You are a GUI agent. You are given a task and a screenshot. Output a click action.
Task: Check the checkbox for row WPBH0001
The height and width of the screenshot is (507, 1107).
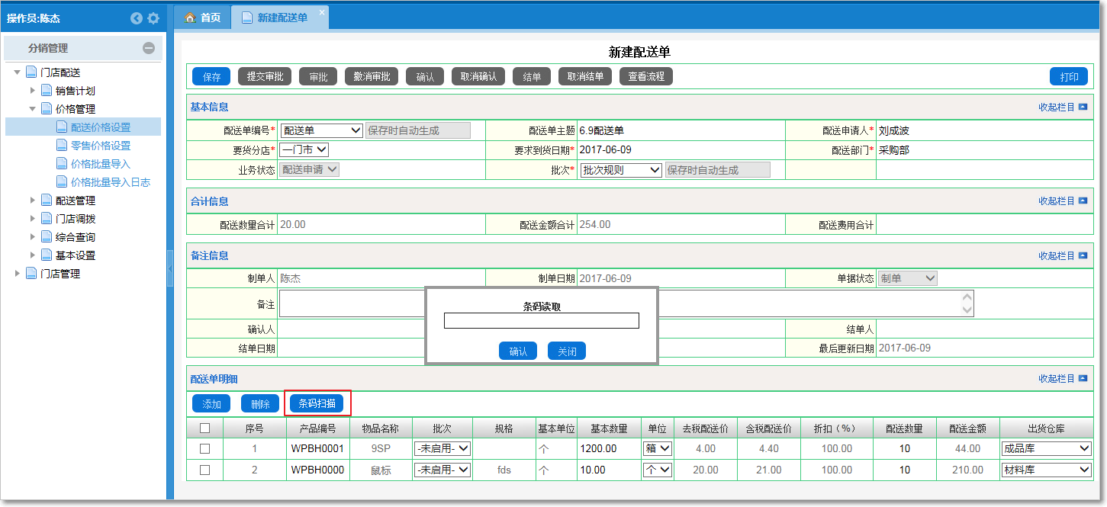click(204, 448)
